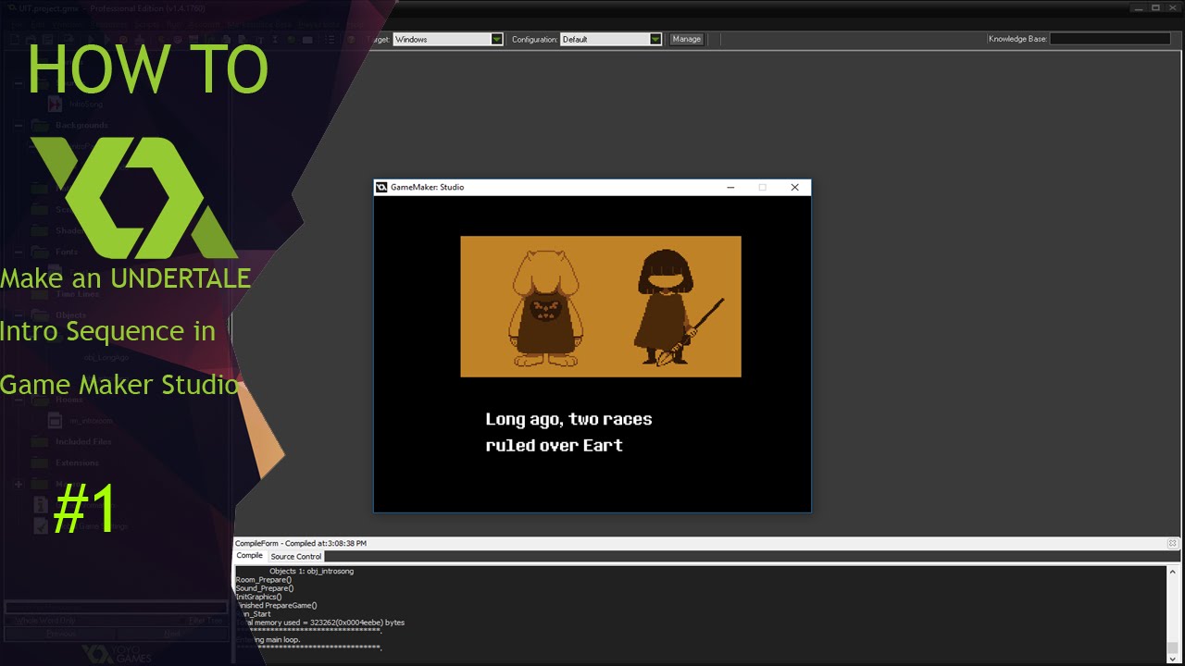Collapse the Rooms folder in resource tree
This screenshot has height=666, width=1185.
point(18,400)
